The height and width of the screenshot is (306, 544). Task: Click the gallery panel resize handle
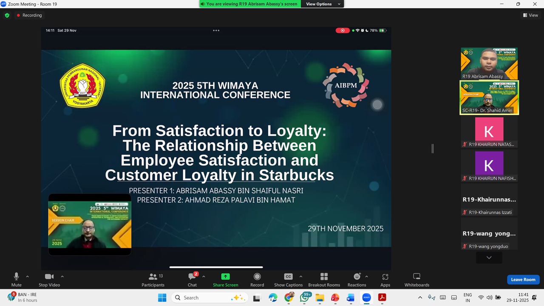(433, 148)
